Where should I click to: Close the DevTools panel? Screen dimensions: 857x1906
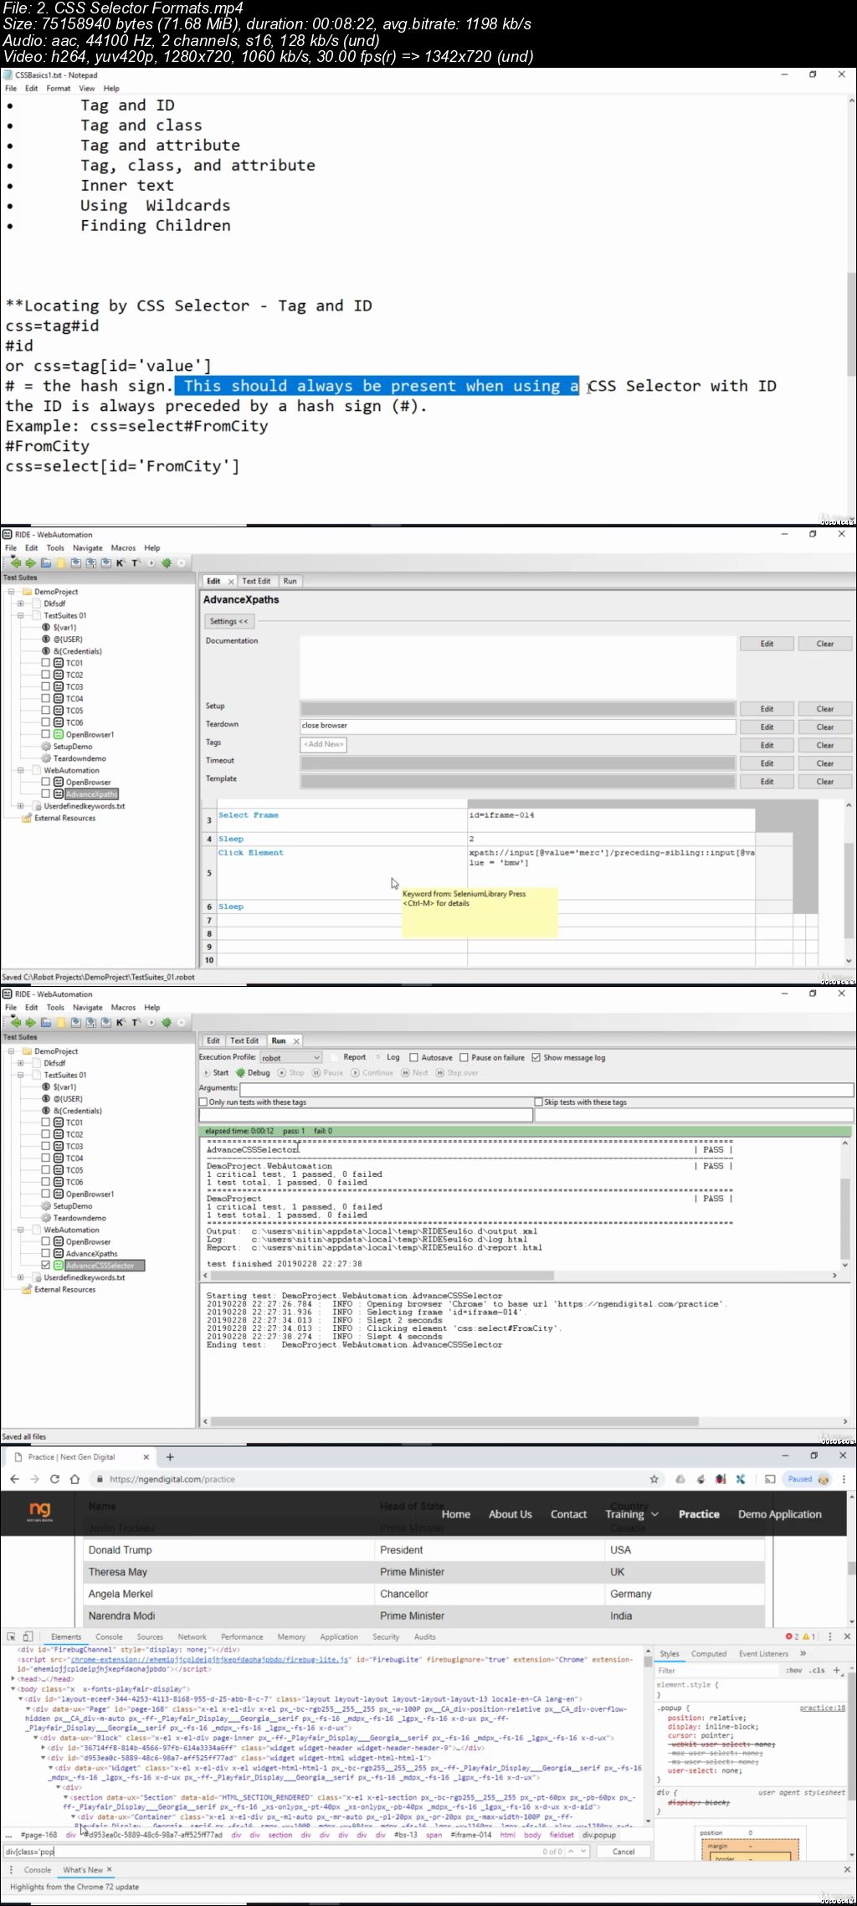click(x=847, y=1636)
